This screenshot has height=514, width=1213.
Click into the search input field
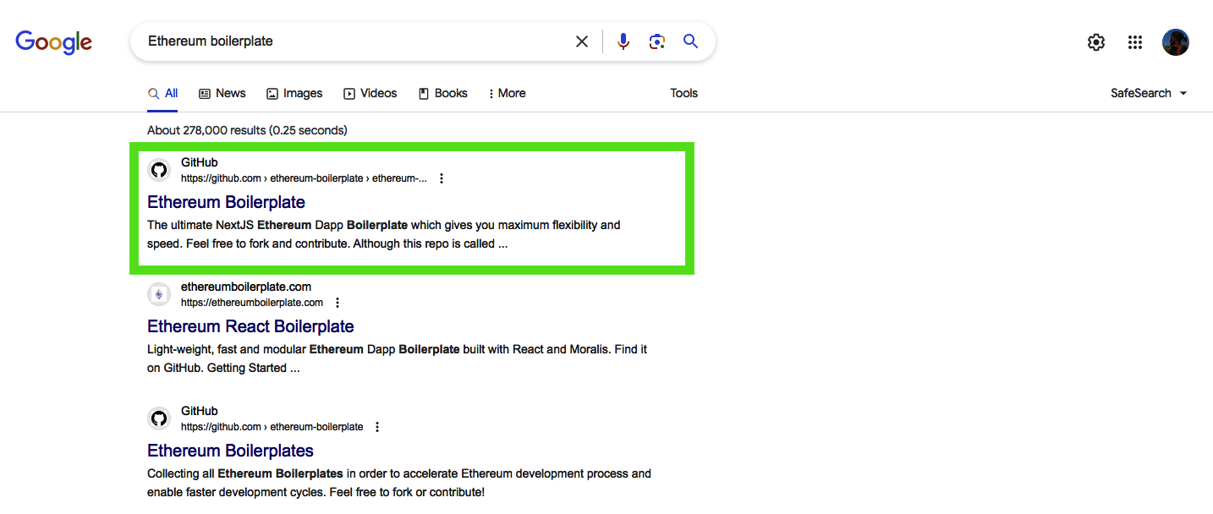coord(355,41)
